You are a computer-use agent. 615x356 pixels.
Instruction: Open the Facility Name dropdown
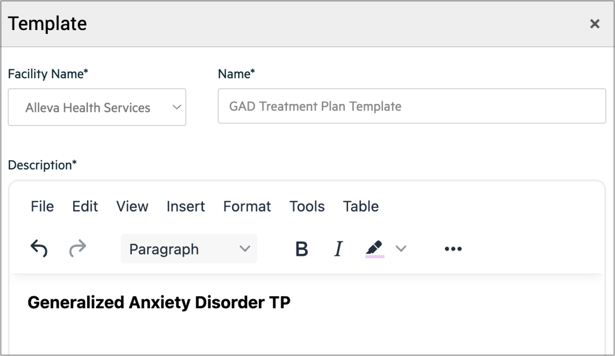point(97,107)
